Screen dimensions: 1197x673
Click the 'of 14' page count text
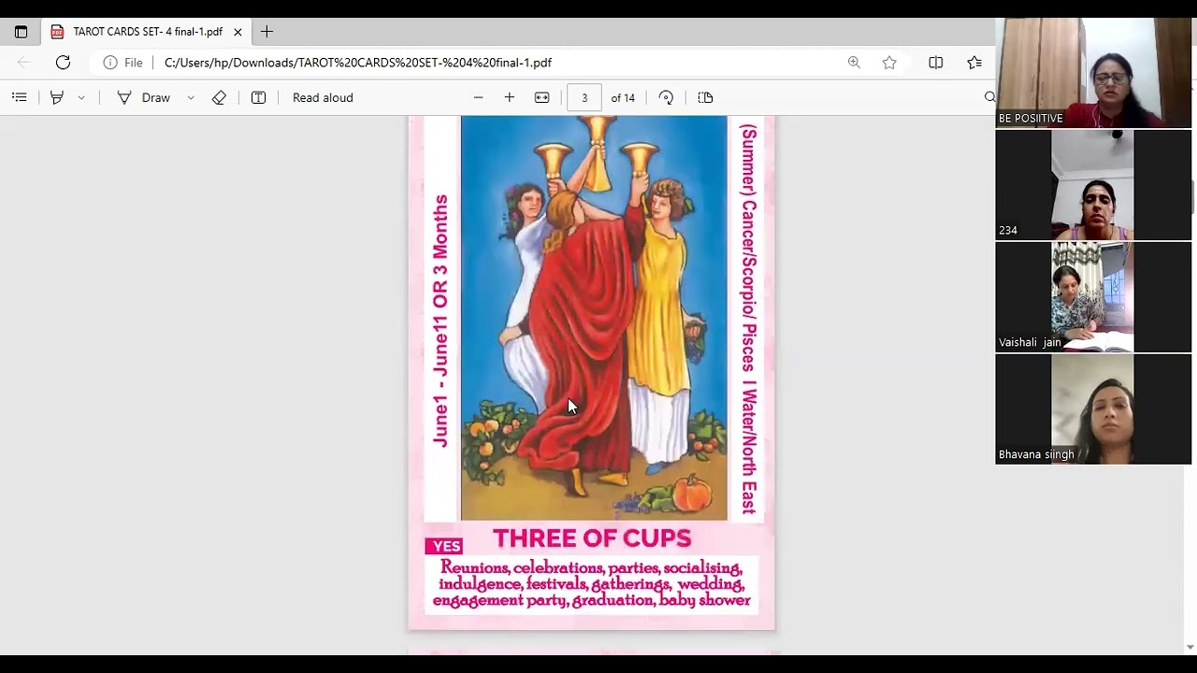point(623,97)
